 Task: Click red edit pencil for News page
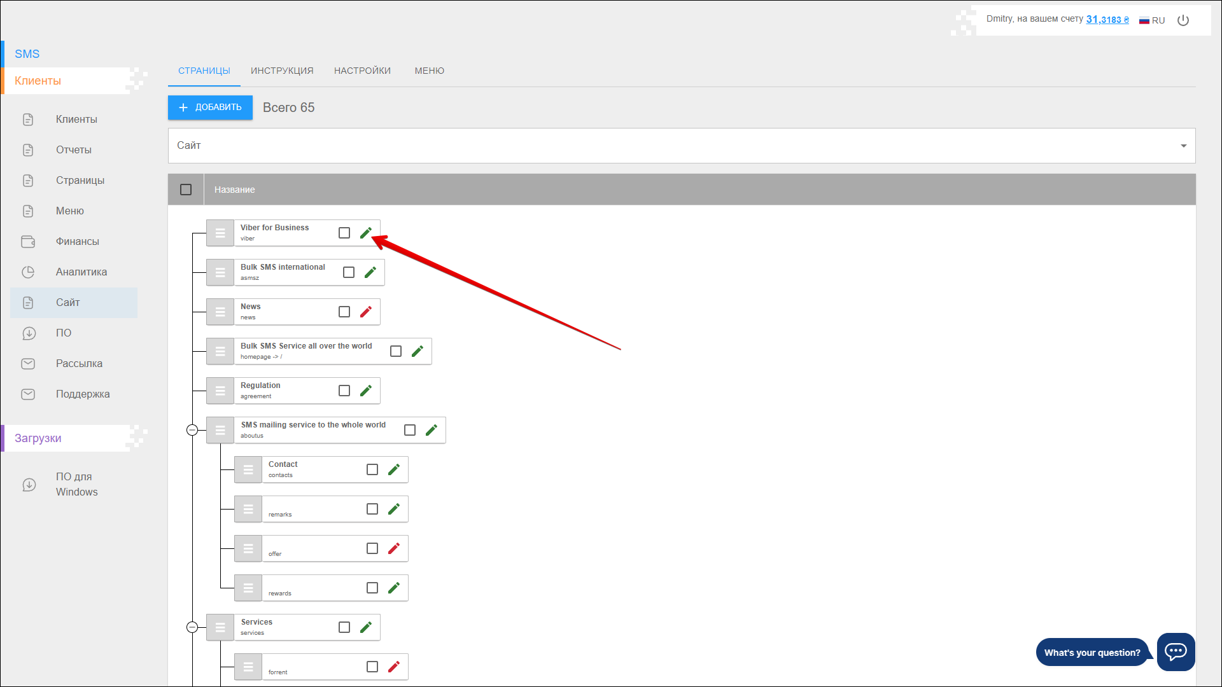coord(365,312)
